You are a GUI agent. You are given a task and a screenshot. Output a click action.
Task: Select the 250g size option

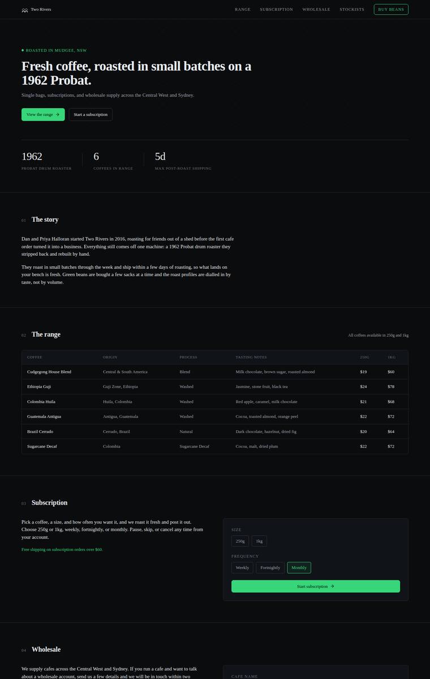[x=240, y=541]
